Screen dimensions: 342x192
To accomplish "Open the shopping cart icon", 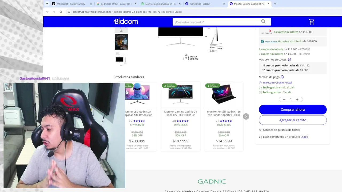I will click(x=312, y=22).
